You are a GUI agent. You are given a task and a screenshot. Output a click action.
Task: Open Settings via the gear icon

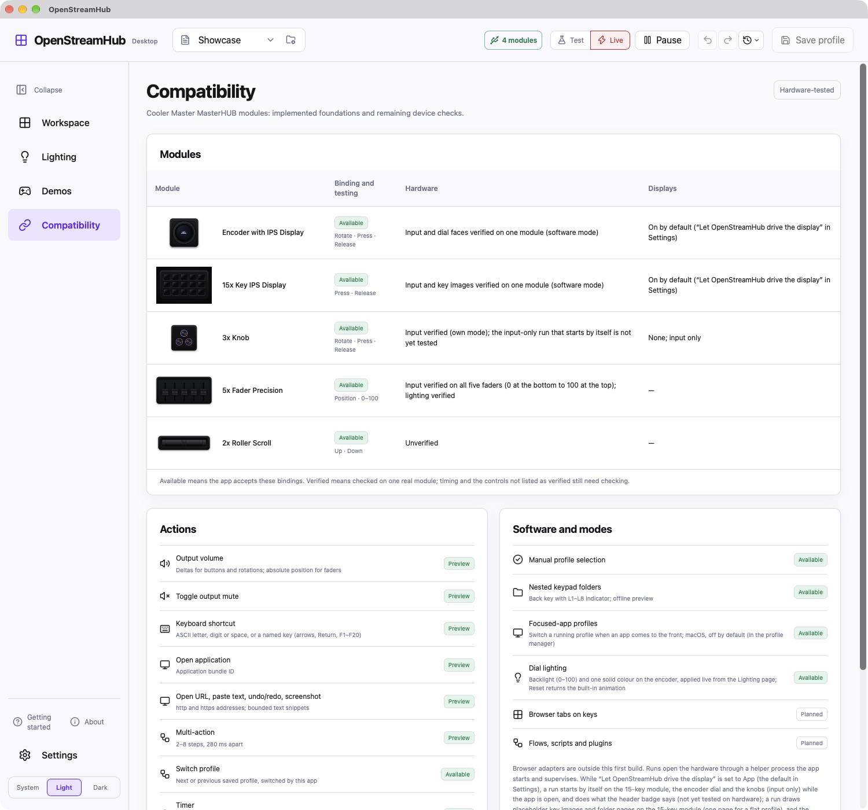coord(25,755)
